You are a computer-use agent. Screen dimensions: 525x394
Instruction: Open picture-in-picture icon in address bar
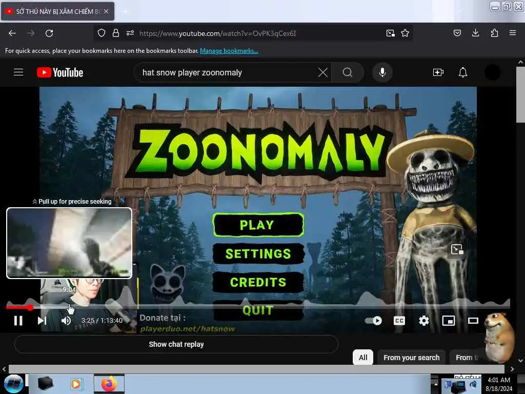[390, 33]
